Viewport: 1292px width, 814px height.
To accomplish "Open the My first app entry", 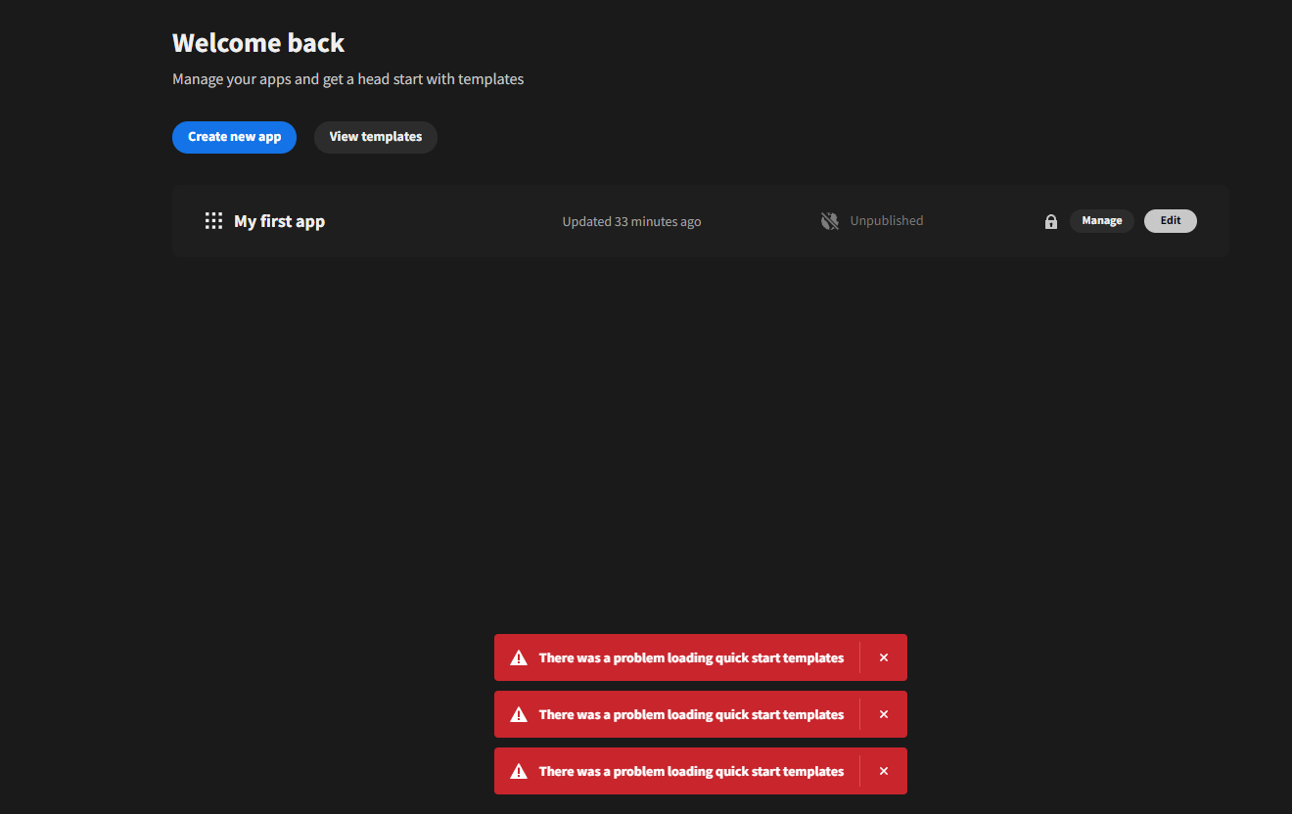I will click(x=279, y=221).
